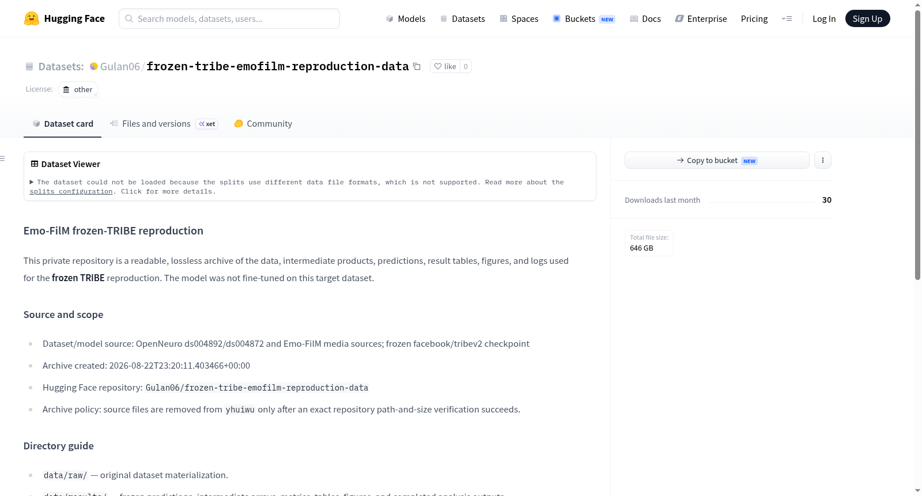Click the Gulan06 avatar icon
This screenshot has width=922, height=496.
[x=94, y=66]
